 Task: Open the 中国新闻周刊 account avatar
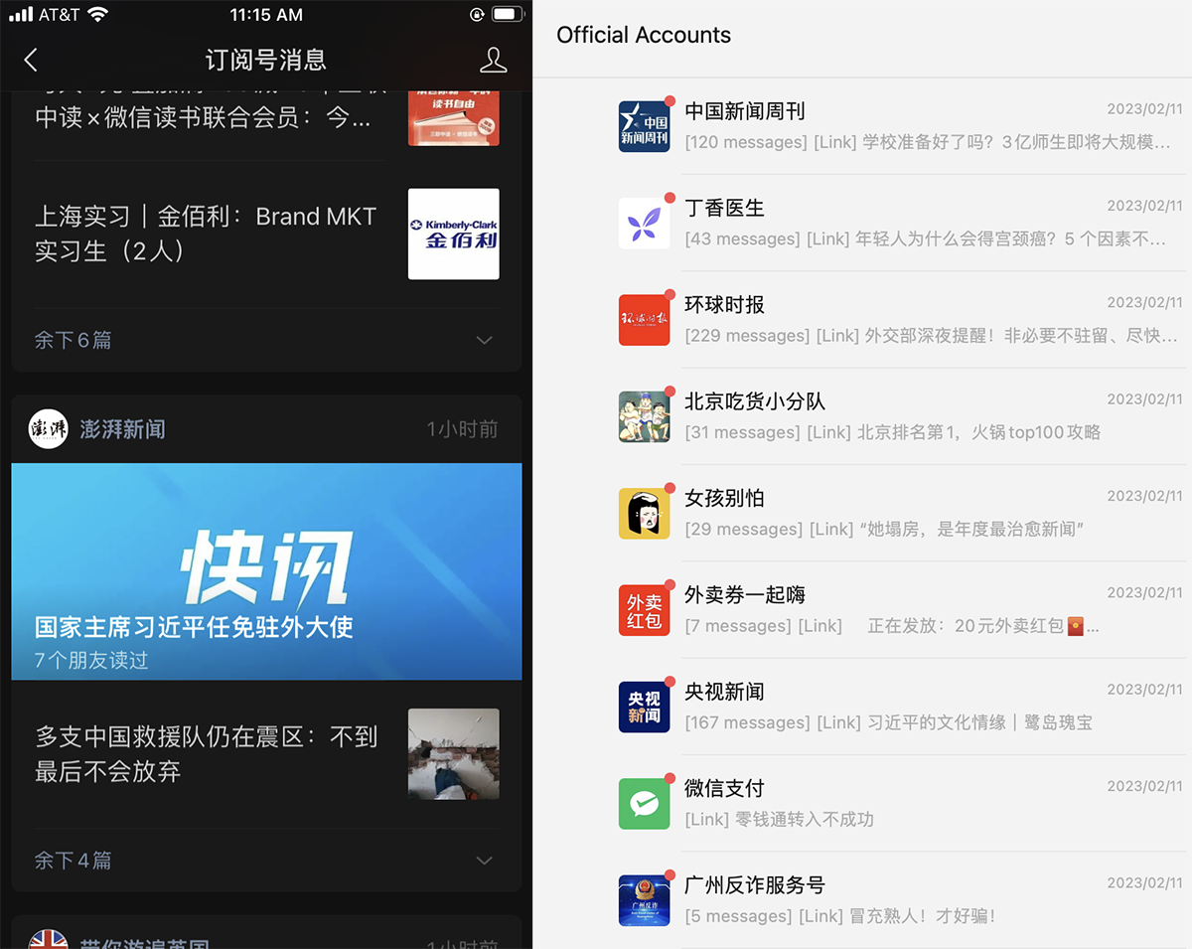coord(646,125)
